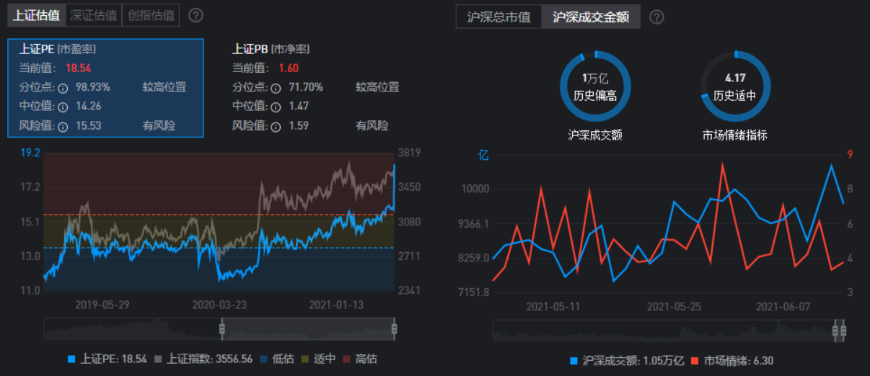
Task: Disable the 沪深成交额 legend series
Action: (x=626, y=361)
